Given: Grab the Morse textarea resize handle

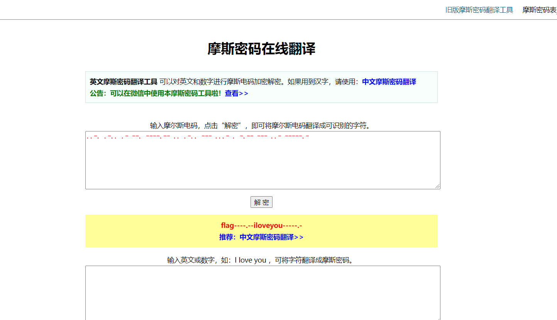Looking at the screenshot, I should click(x=437, y=186).
